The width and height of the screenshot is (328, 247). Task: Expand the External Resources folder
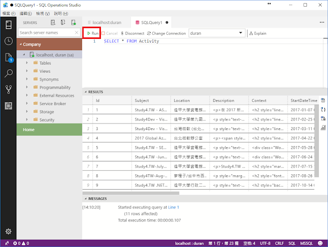click(27, 95)
